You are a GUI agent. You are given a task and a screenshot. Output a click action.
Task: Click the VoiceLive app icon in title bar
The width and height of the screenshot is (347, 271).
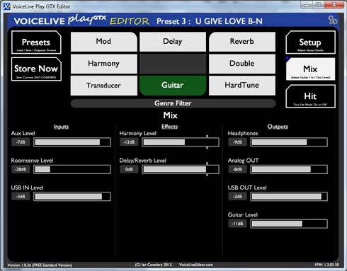coord(7,6)
